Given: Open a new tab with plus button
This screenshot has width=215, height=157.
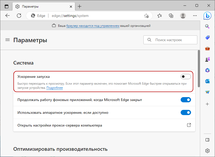Looking at the screenshot, I should [x=80, y=6].
